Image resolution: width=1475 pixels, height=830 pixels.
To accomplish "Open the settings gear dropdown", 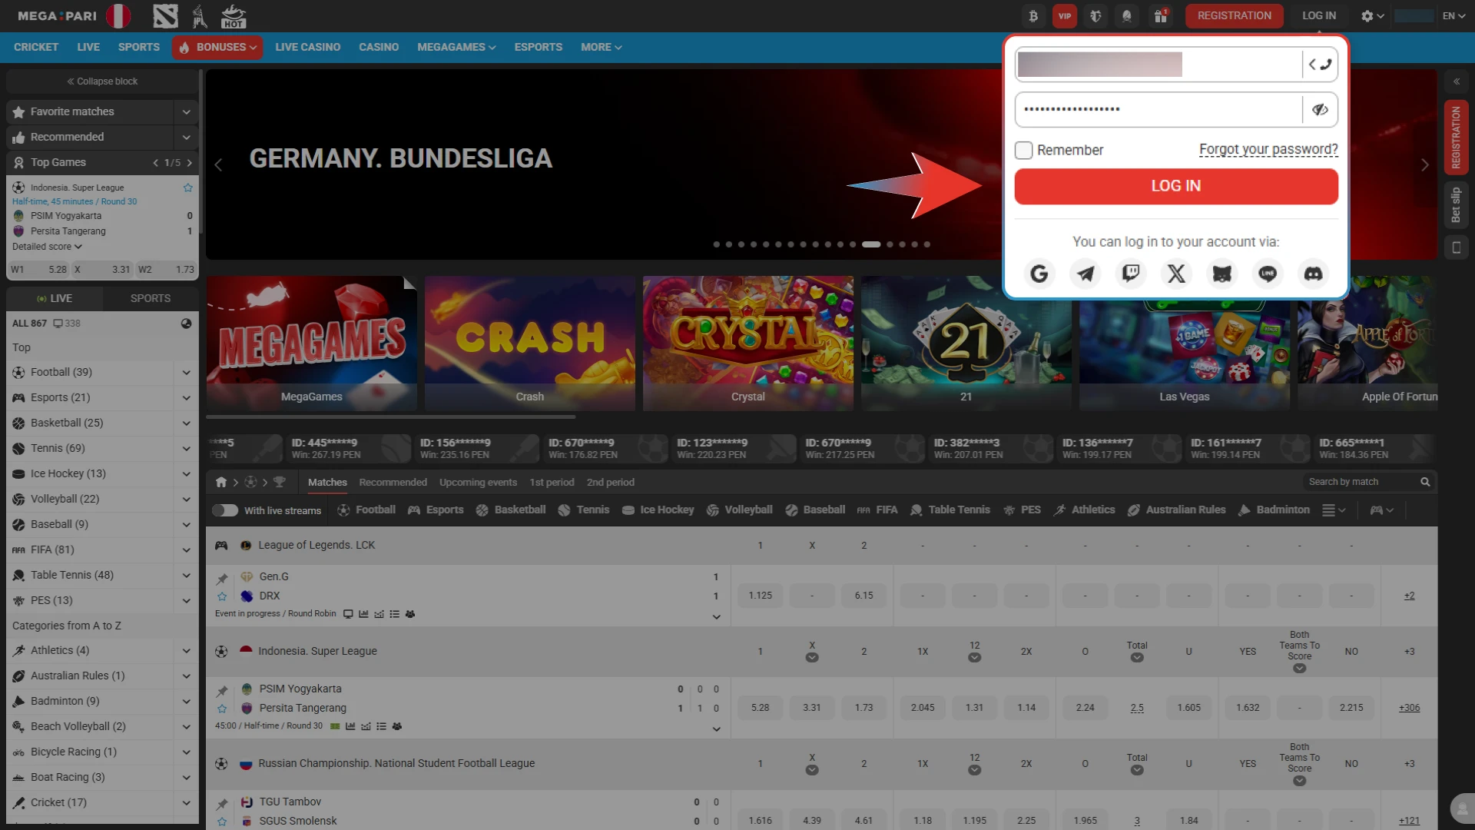I will 1372,15.
